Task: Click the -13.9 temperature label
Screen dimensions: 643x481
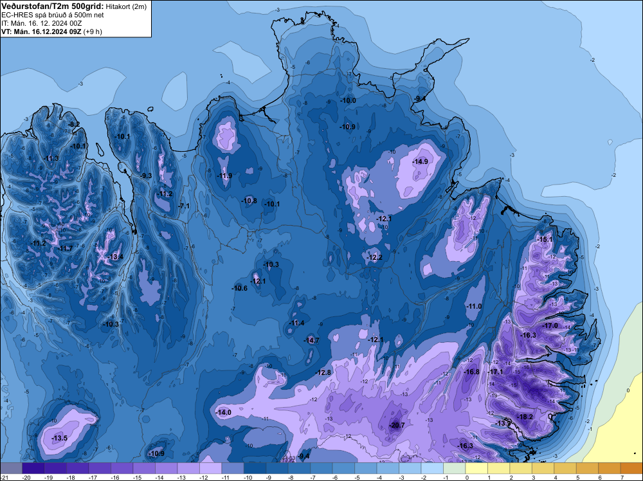Action: coord(503,423)
